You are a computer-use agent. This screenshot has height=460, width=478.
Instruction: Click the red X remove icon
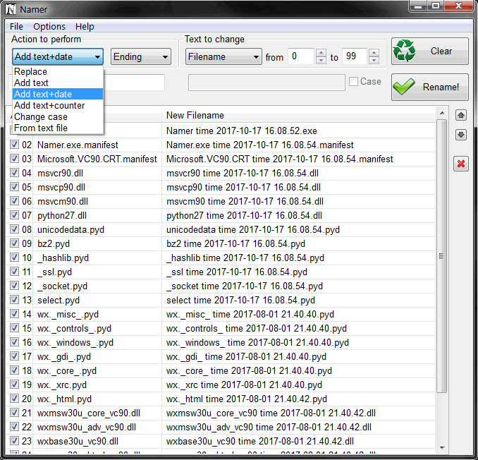461,164
